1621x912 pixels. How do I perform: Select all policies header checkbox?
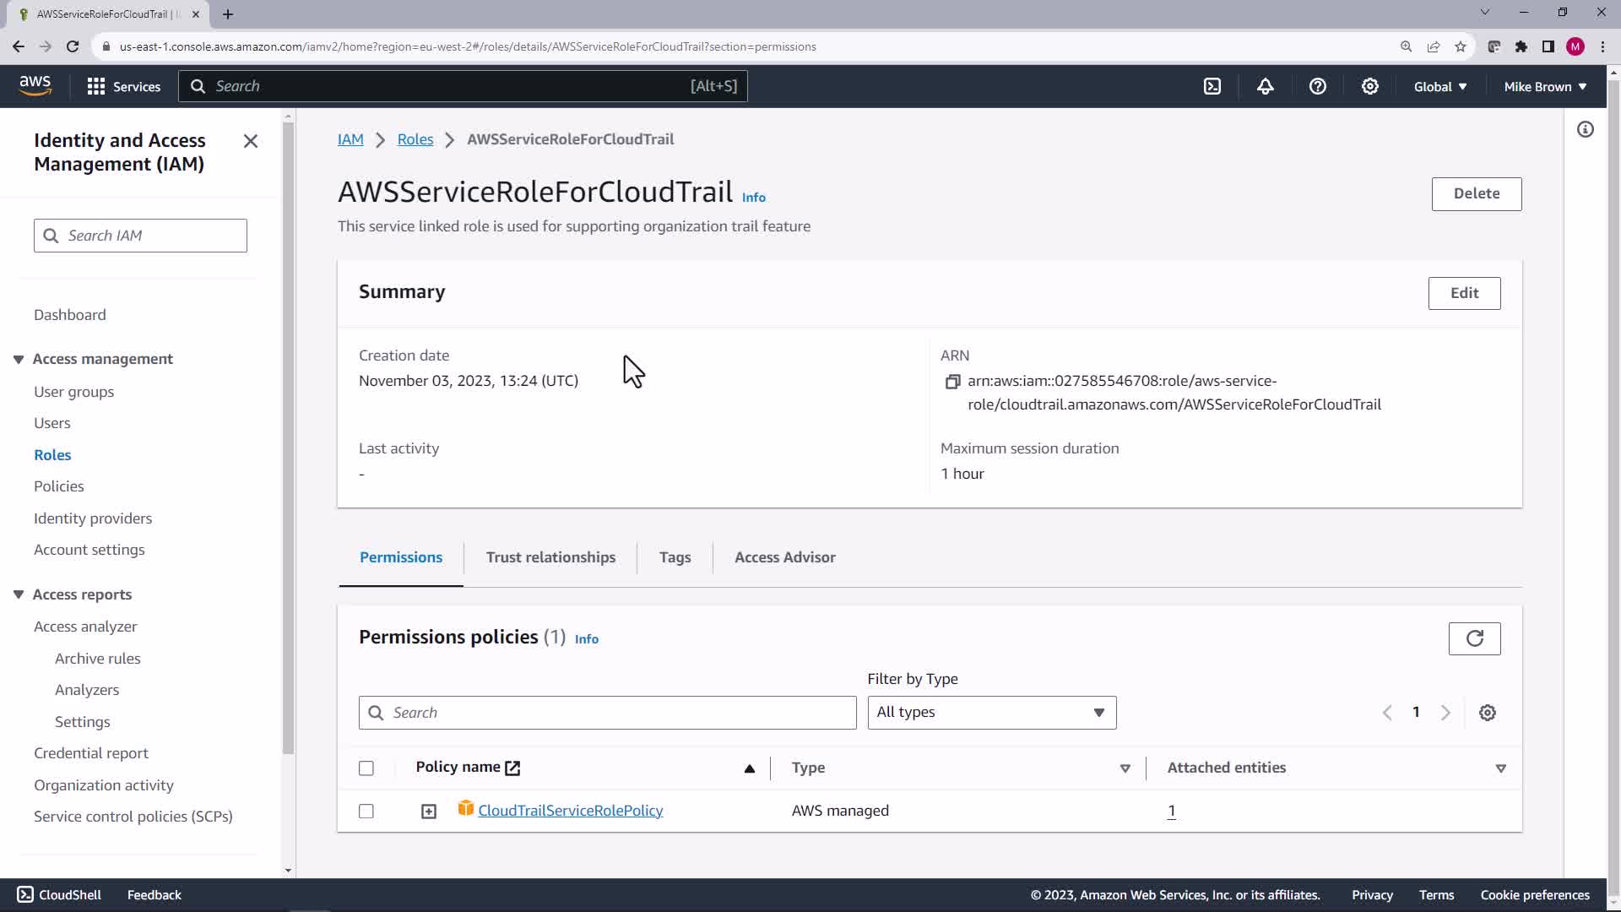[366, 768]
